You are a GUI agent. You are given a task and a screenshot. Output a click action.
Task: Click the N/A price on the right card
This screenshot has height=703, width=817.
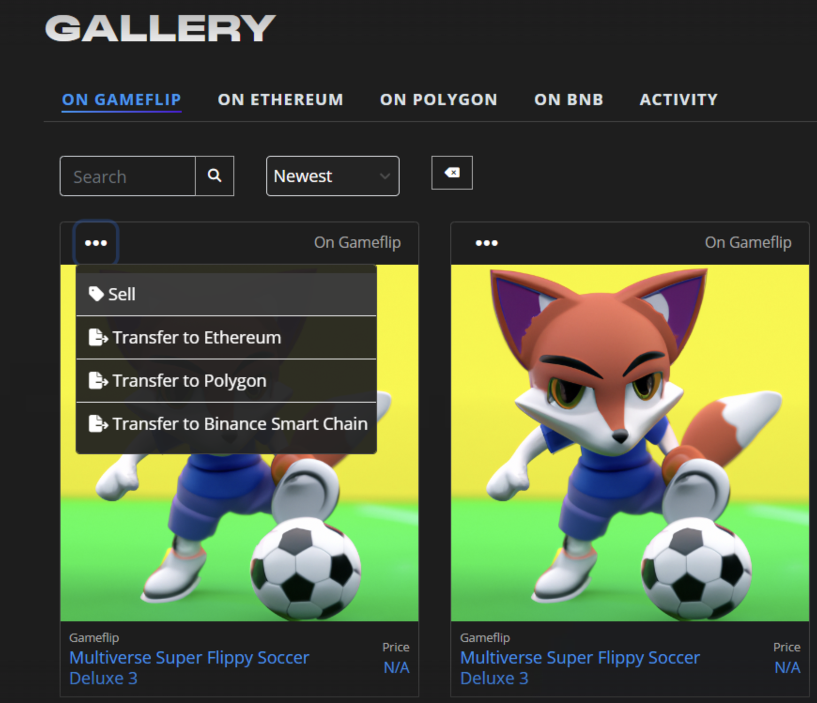click(x=787, y=667)
